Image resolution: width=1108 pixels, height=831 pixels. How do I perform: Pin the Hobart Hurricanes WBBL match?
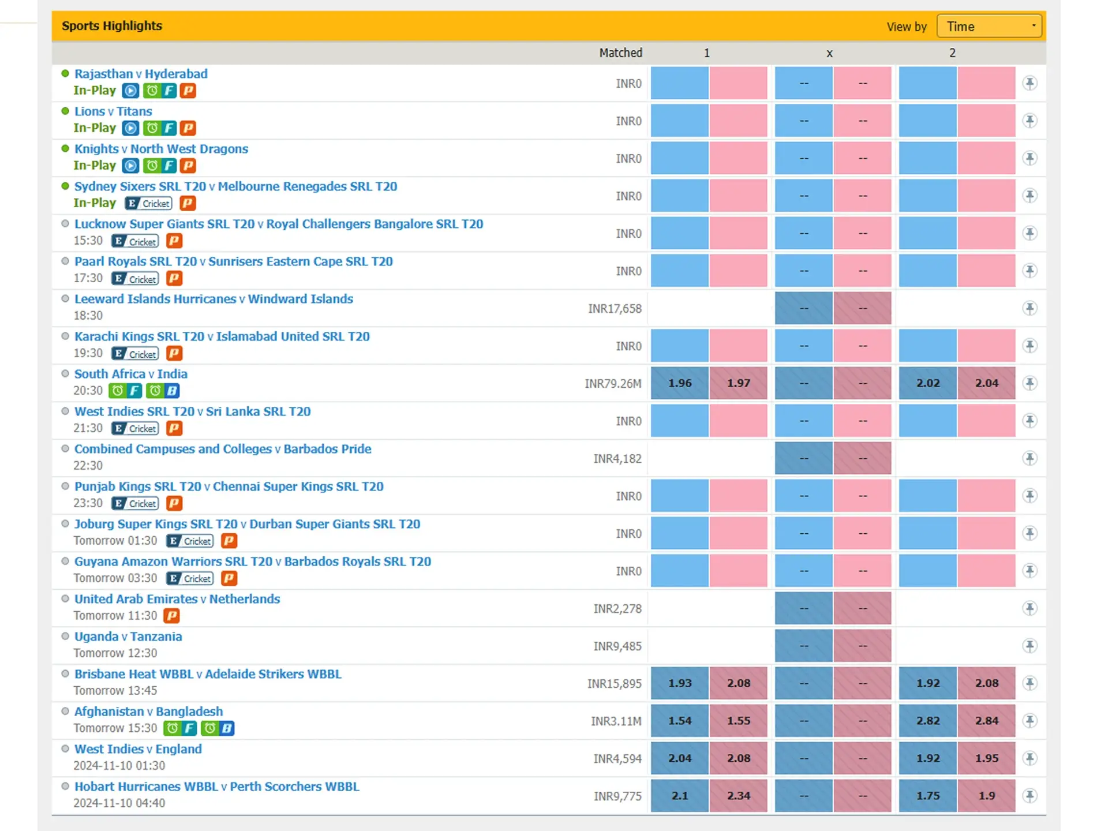coord(1030,796)
